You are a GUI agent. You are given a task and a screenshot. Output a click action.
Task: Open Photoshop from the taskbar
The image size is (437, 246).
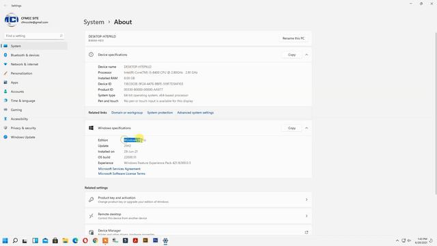156,241
